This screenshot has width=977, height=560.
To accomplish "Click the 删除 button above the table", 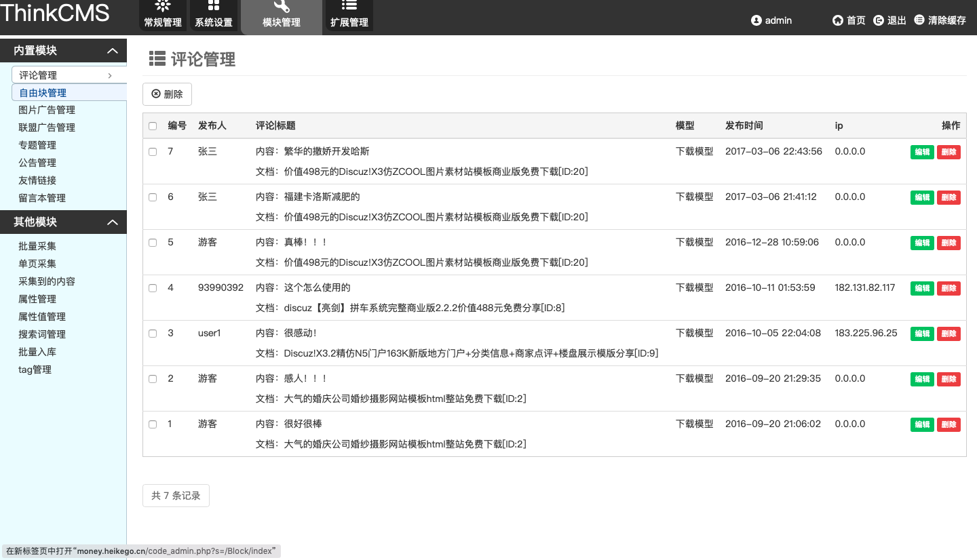I will [167, 94].
